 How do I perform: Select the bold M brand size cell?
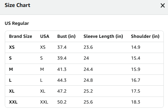11,69
